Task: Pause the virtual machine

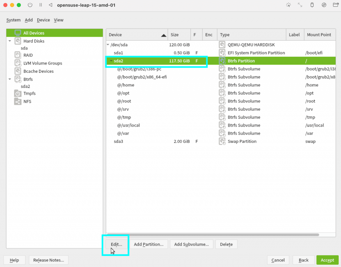Action: (41, 5)
